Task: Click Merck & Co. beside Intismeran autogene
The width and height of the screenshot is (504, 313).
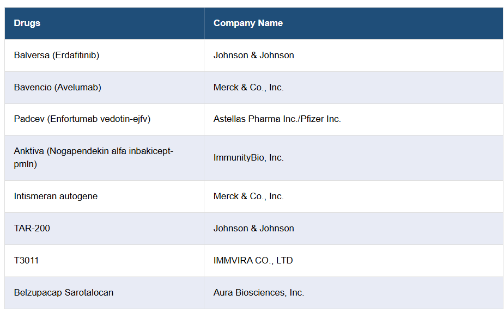Action: [248, 197]
